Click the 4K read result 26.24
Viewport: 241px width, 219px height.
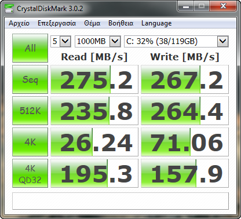coord(94,142)
